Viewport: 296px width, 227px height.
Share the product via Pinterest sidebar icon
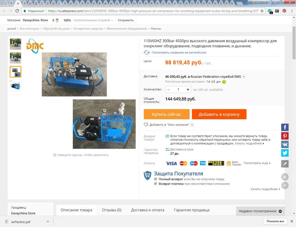pos(285,136)
